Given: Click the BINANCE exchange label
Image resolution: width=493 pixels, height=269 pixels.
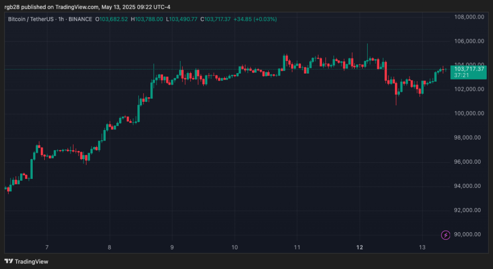Looking at the screenshot, I should (80, 19).
